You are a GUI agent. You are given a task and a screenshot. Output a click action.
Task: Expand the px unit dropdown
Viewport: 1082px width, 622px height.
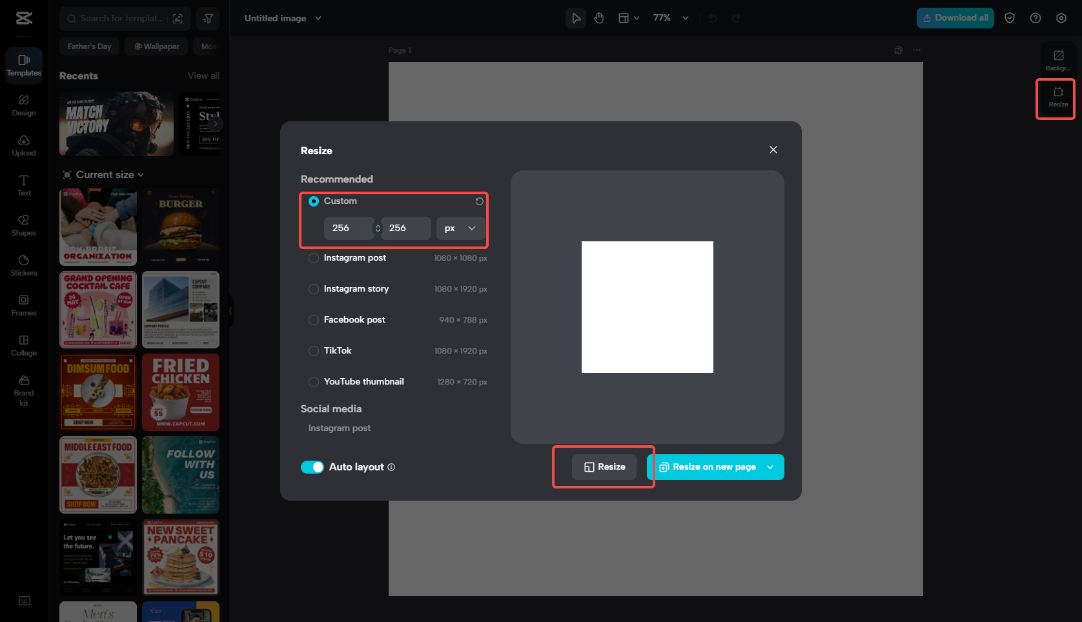tap(460, 228)
